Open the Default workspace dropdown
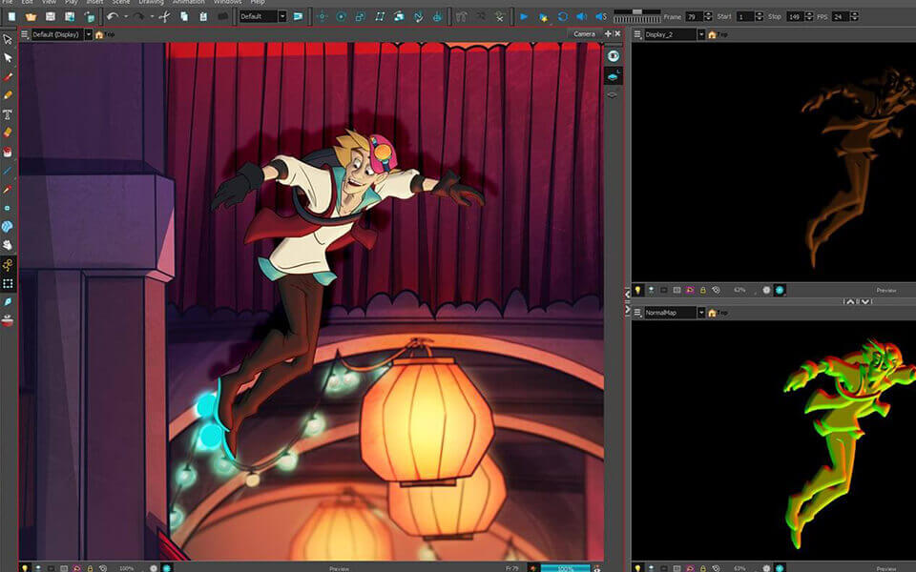Image resolution: width=916 pixels, height=572 pixels. coord(282,17)
